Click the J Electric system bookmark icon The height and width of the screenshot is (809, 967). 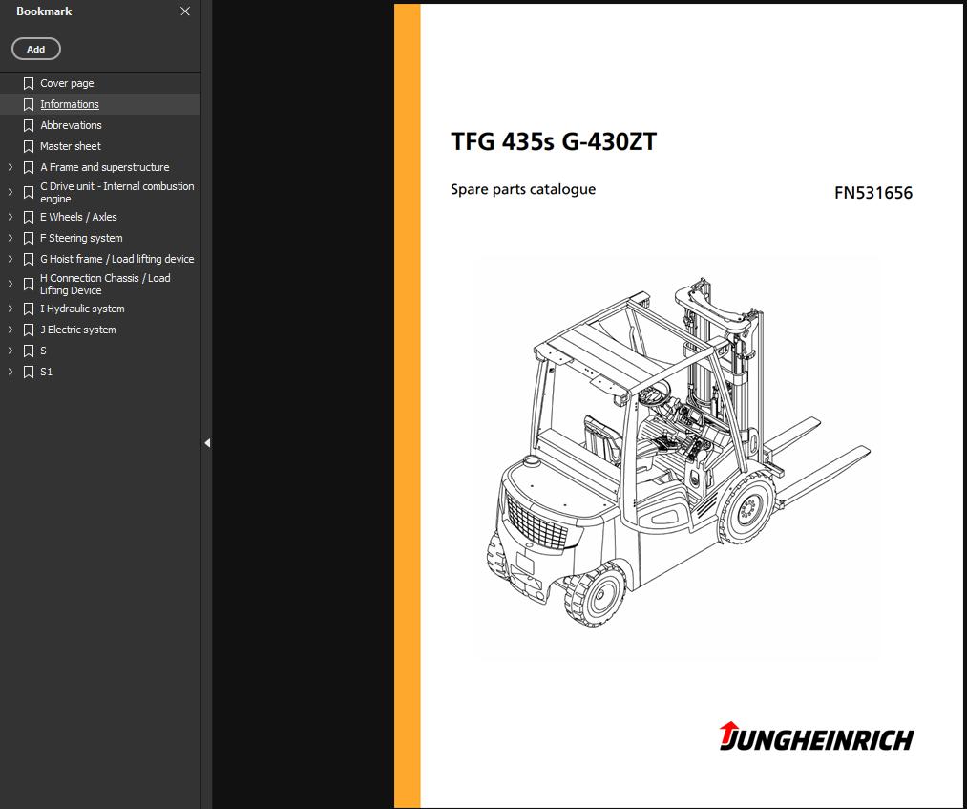point(29,330)
